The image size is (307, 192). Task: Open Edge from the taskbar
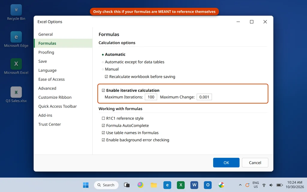167,185
